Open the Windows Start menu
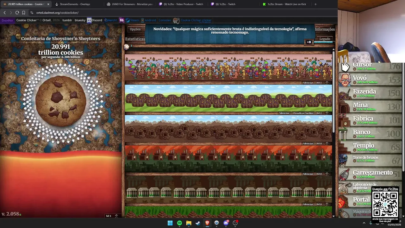405x228 pixels. coord(170,223)
